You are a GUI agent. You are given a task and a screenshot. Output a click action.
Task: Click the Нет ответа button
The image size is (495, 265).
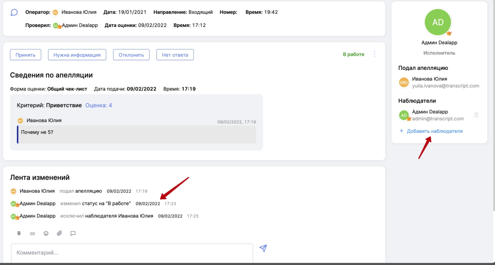click(175, 55)
